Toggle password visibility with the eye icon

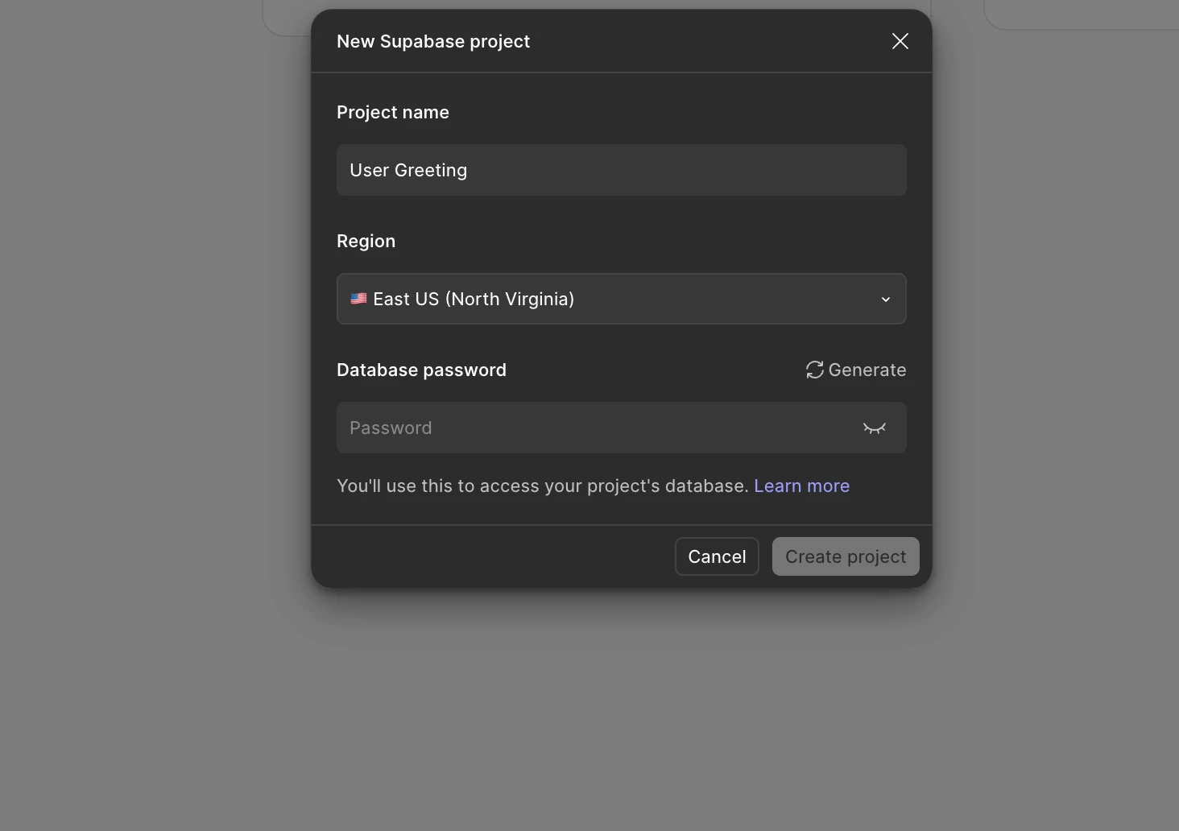point(874,428)
